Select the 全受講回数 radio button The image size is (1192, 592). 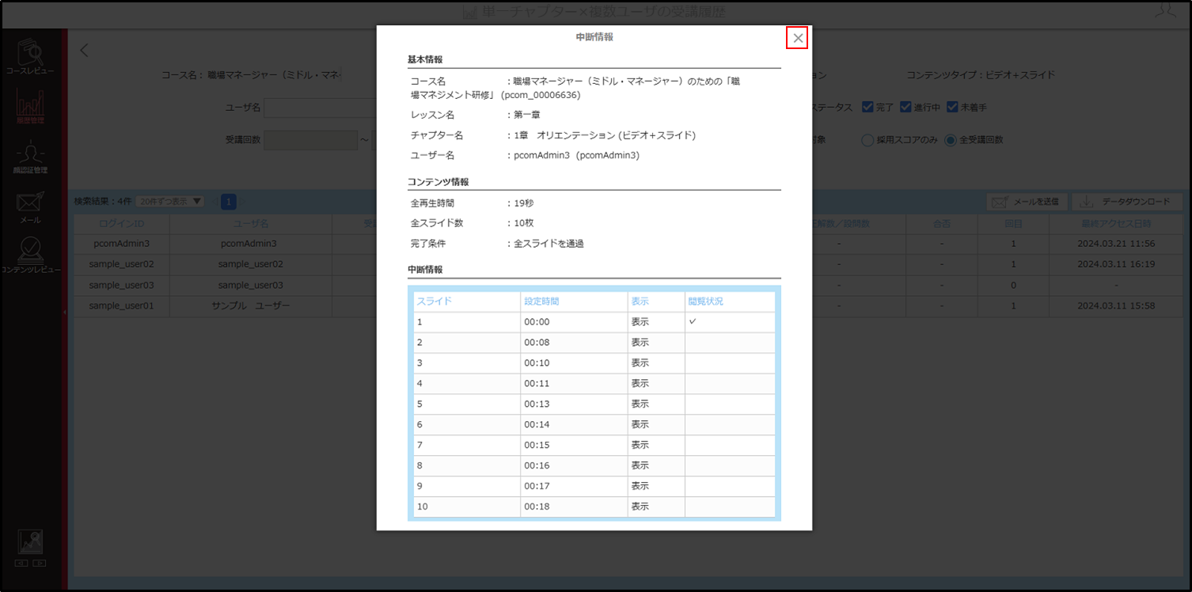[x=951, y=140]
